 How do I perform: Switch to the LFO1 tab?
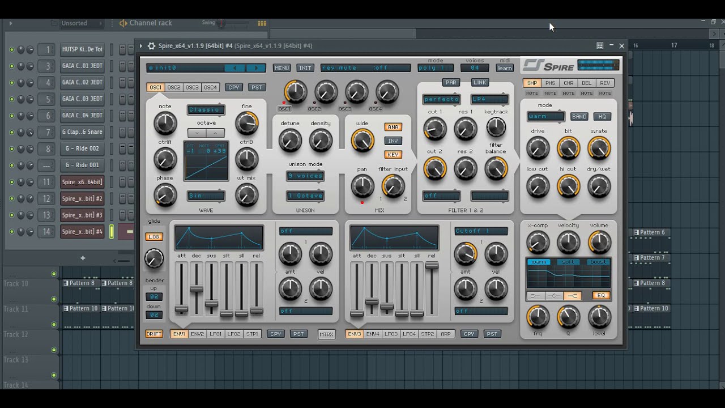click(216, 334)
